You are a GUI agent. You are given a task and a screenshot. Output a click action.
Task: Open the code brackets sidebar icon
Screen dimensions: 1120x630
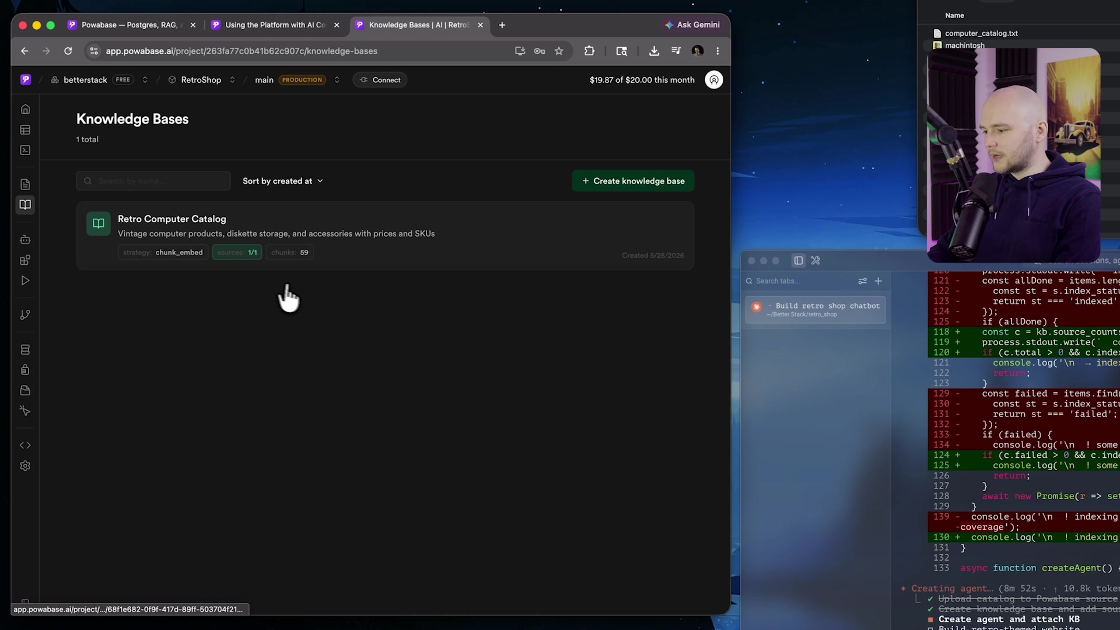(25, 445)
